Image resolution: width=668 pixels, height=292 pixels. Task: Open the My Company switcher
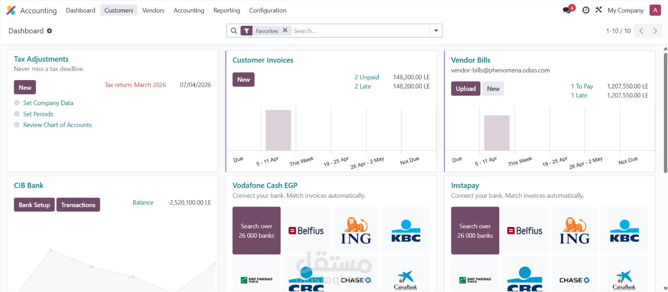[625, 10]
